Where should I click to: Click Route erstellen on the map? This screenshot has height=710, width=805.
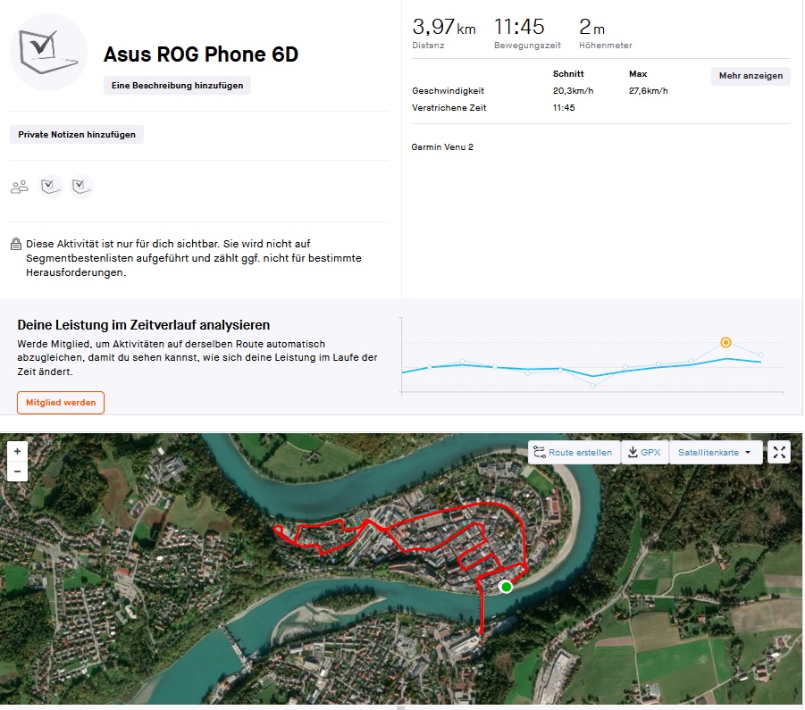(x=573, y=453)
